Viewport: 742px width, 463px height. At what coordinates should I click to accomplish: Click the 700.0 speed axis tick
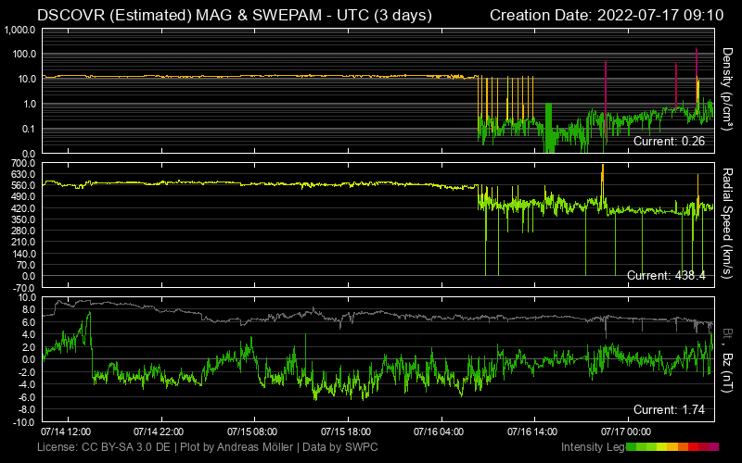click(x=24, y=163)
